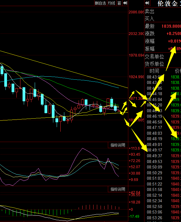Select the tall red candlestick with lowest wick
The width and height of the screenshot is (181, 222).
click(x=61, y=123)
